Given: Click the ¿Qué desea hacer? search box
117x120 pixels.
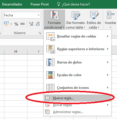Looking at the screenshot, I should point(76,4).
